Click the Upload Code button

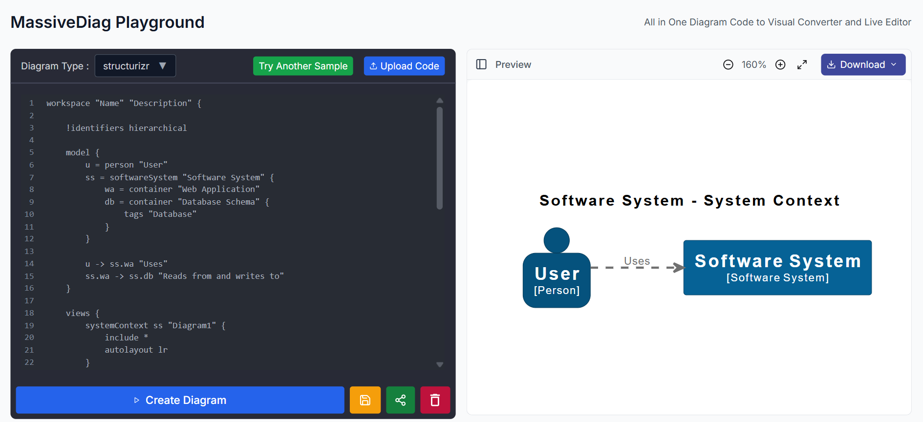click(404, 66)
